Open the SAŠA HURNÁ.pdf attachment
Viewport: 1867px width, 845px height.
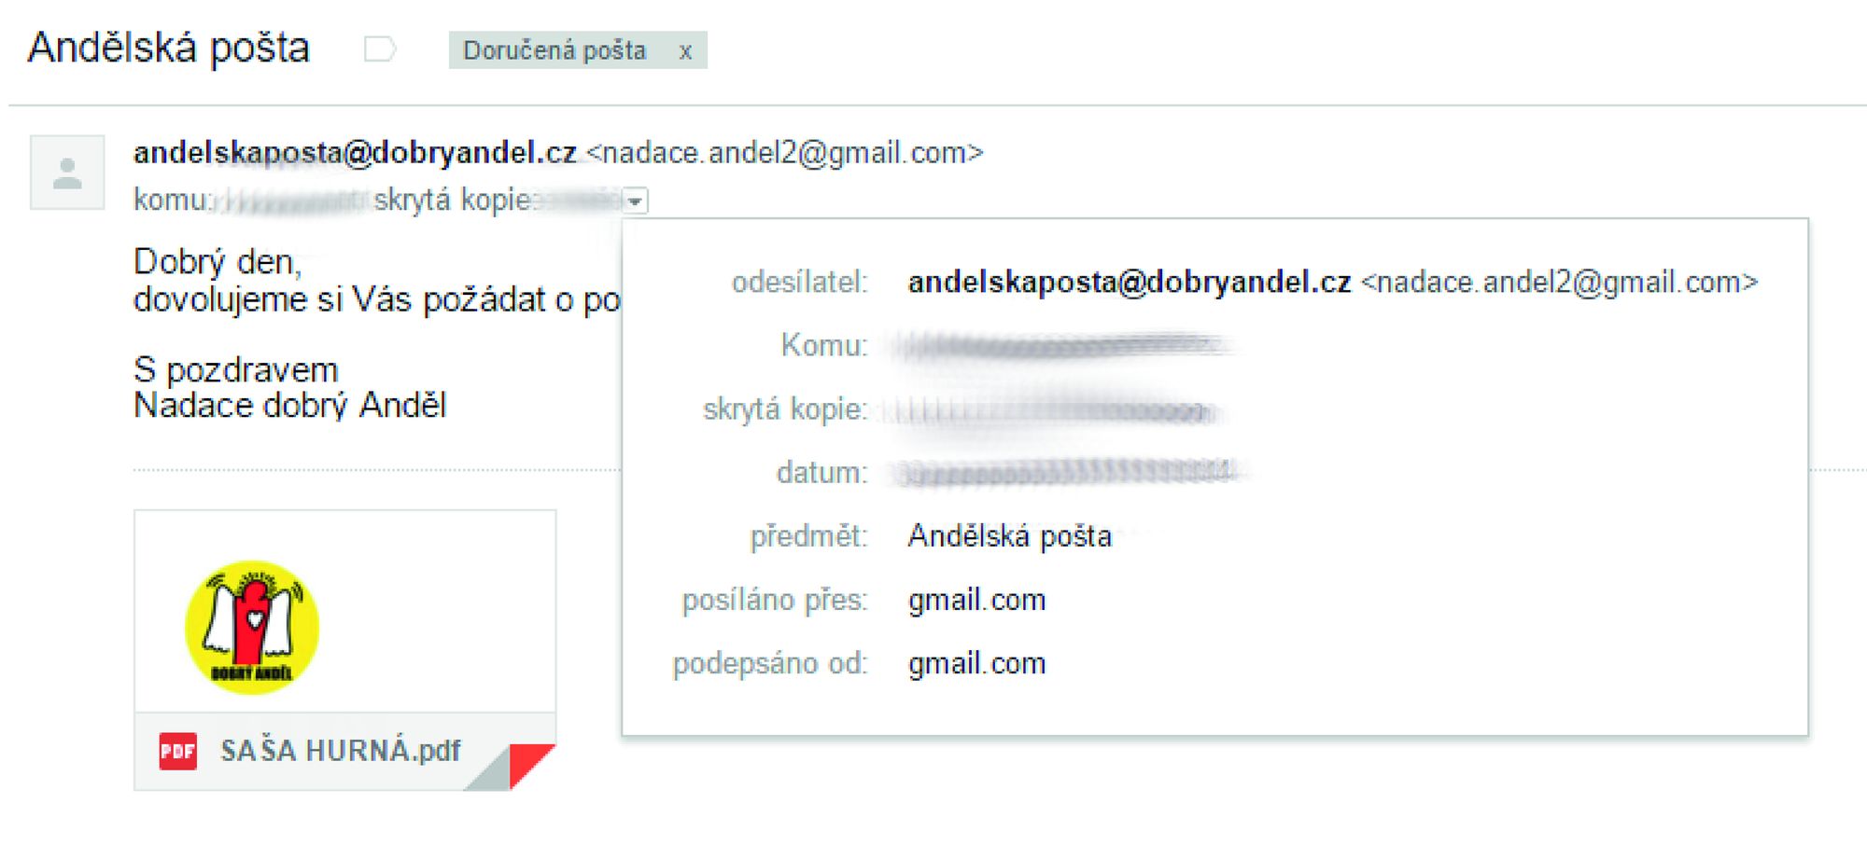click(x=341, y=751)
